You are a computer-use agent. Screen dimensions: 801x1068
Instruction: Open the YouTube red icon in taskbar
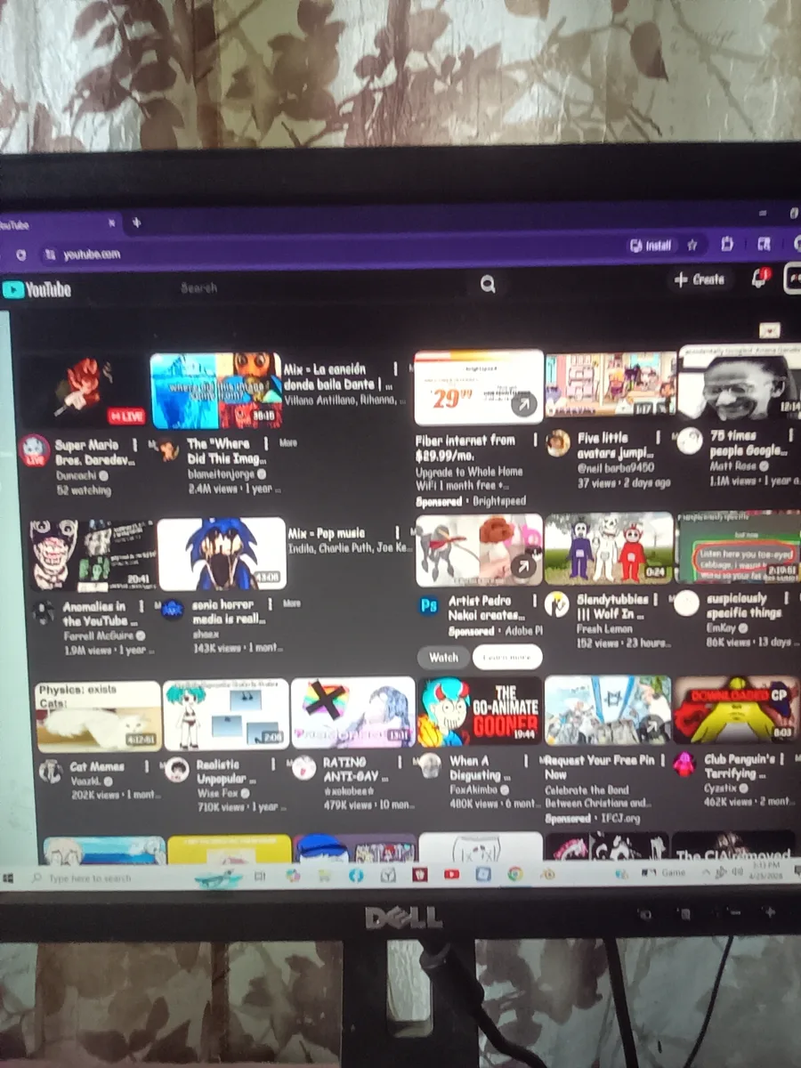point(450,875)
